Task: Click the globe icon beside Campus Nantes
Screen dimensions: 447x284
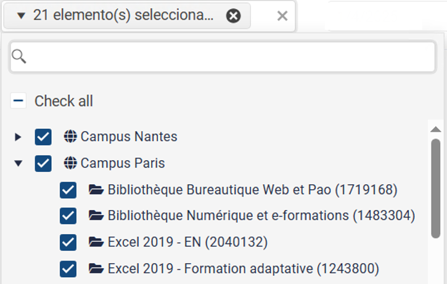Action: coord(70,136)
